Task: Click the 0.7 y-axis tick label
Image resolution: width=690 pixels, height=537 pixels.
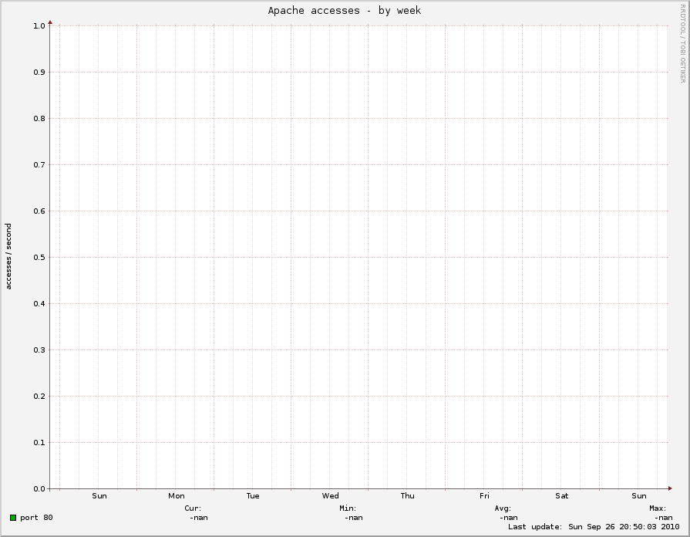Action: click(x=39, y=165)
